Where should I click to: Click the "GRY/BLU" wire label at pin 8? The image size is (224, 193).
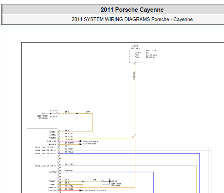click(x=69, y=152)
